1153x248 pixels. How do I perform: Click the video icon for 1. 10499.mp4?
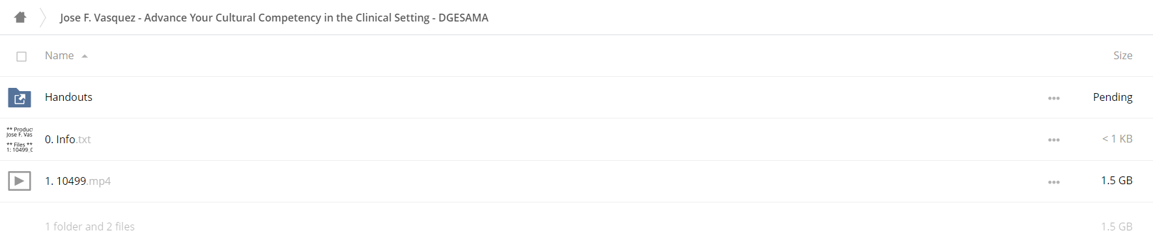click(20, 181)
